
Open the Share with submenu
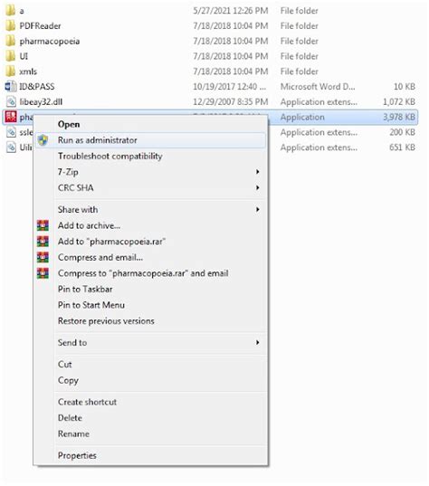(150, 210)
